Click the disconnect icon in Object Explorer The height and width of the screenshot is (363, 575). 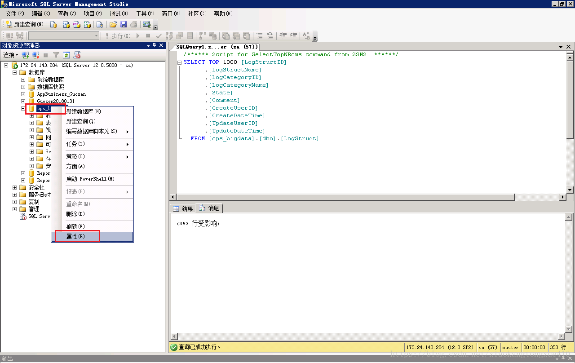coord(35,55)
